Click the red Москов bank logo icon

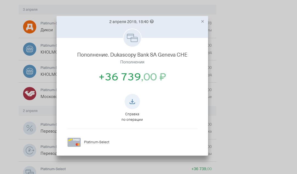30,94
